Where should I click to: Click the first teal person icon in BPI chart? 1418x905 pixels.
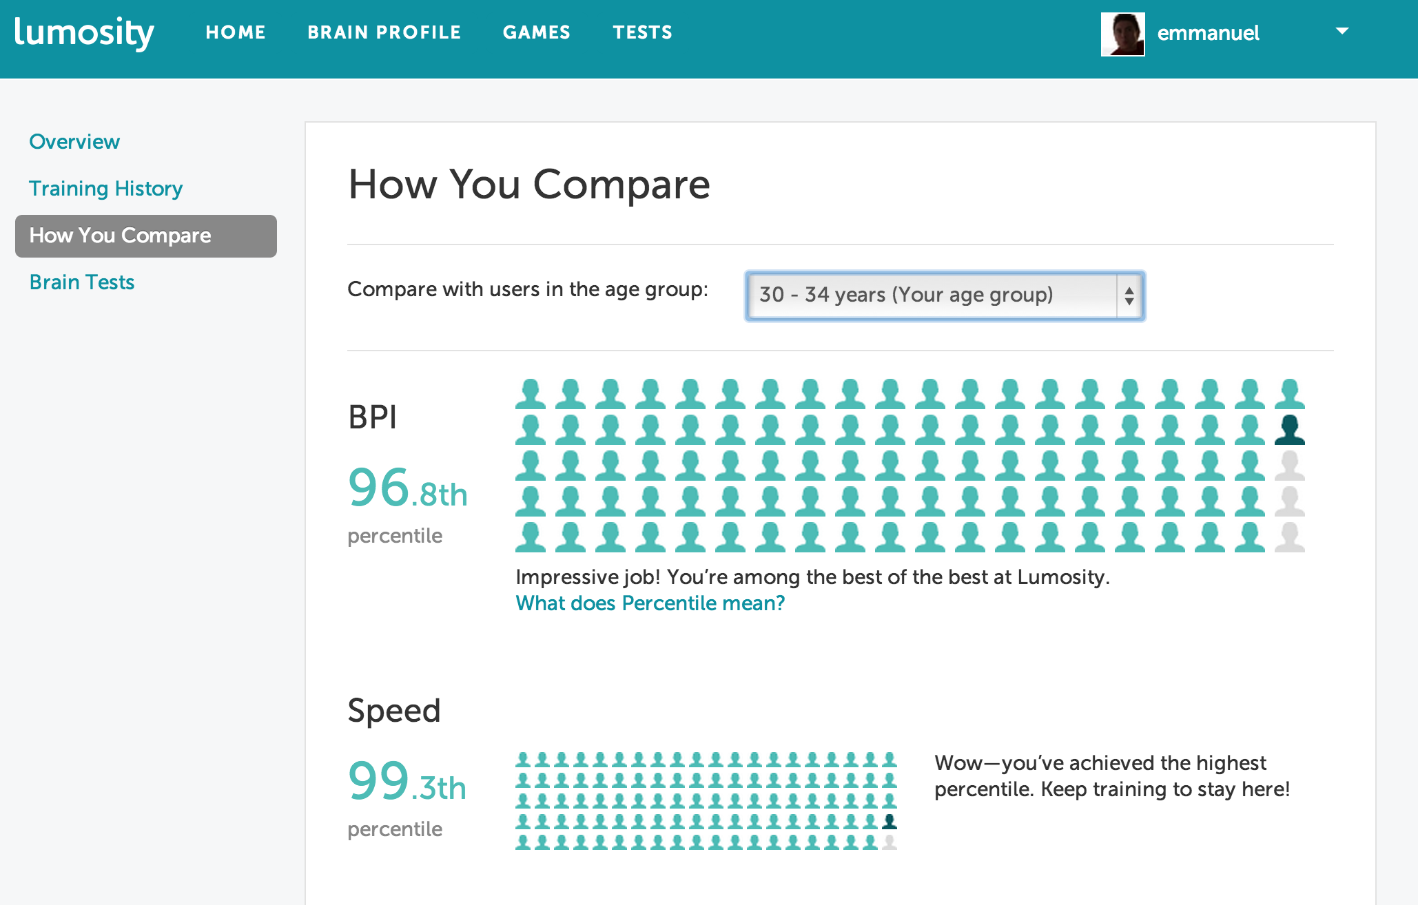530,394
